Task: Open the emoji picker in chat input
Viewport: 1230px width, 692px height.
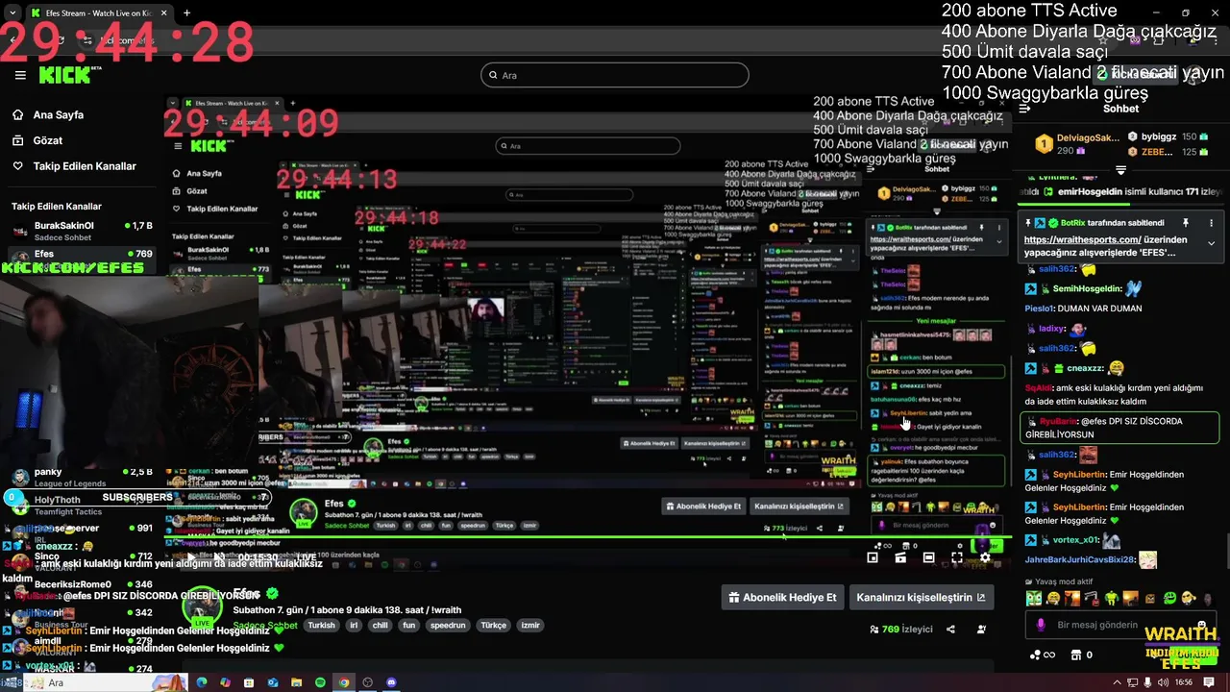Action: (x=1202, y=625)
